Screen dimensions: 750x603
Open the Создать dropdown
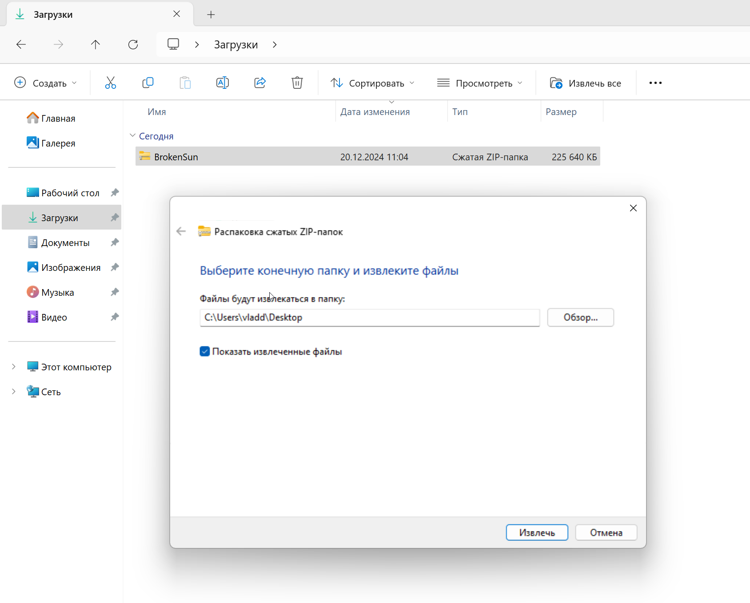pos(46,83)
